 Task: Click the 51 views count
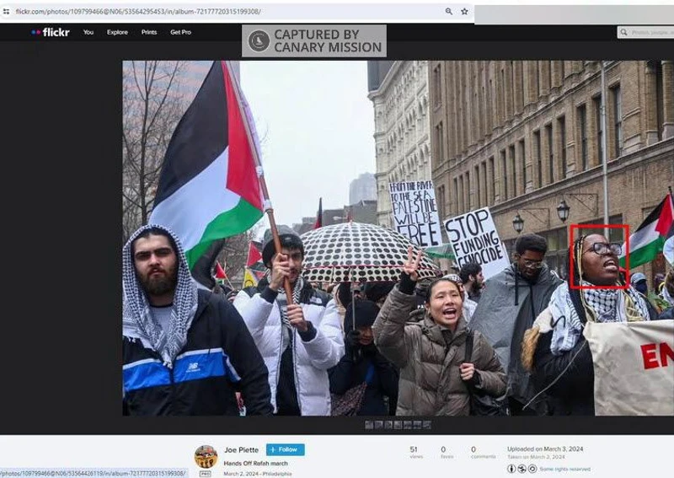415,452
